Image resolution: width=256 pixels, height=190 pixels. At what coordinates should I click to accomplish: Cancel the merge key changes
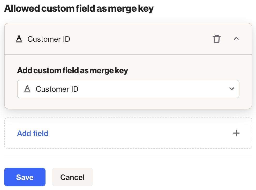(x=72, y=177)
